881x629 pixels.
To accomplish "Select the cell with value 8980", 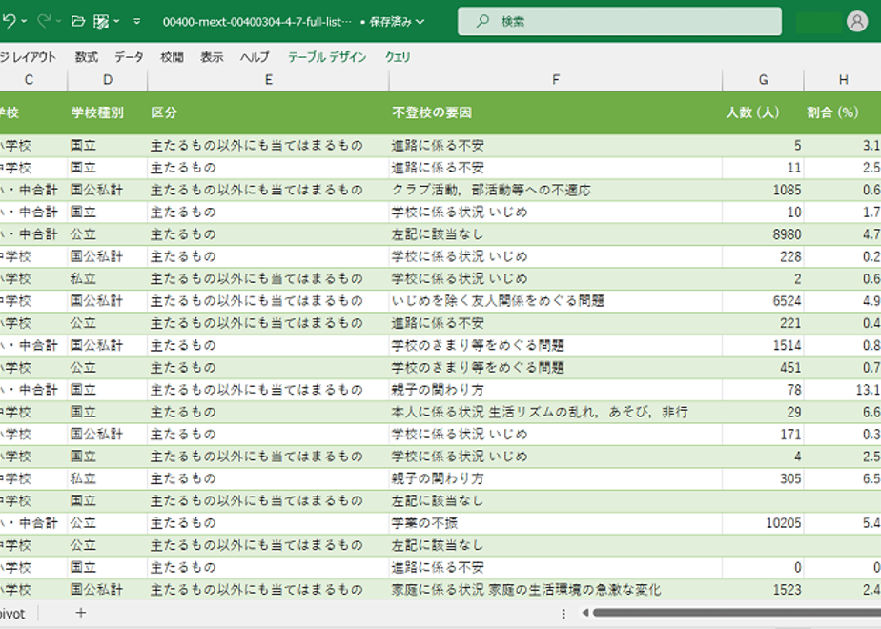I will (x=763, y=234).
